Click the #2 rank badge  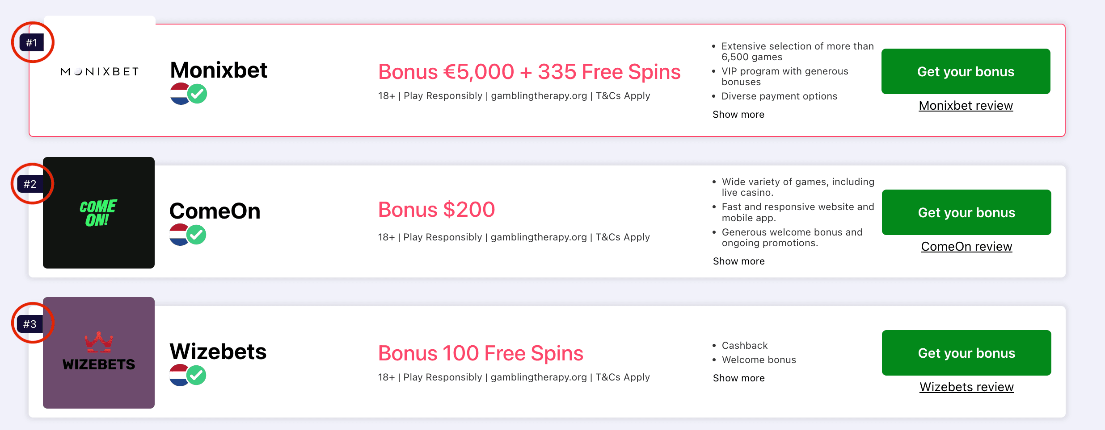point(30,184)
